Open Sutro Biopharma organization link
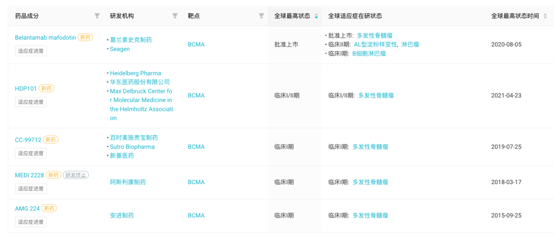This screenshot has height=238, width=554. (x=132, y=147)
